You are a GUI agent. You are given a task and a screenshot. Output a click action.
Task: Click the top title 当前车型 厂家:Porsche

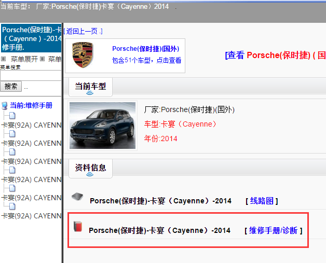click(85, 6)
